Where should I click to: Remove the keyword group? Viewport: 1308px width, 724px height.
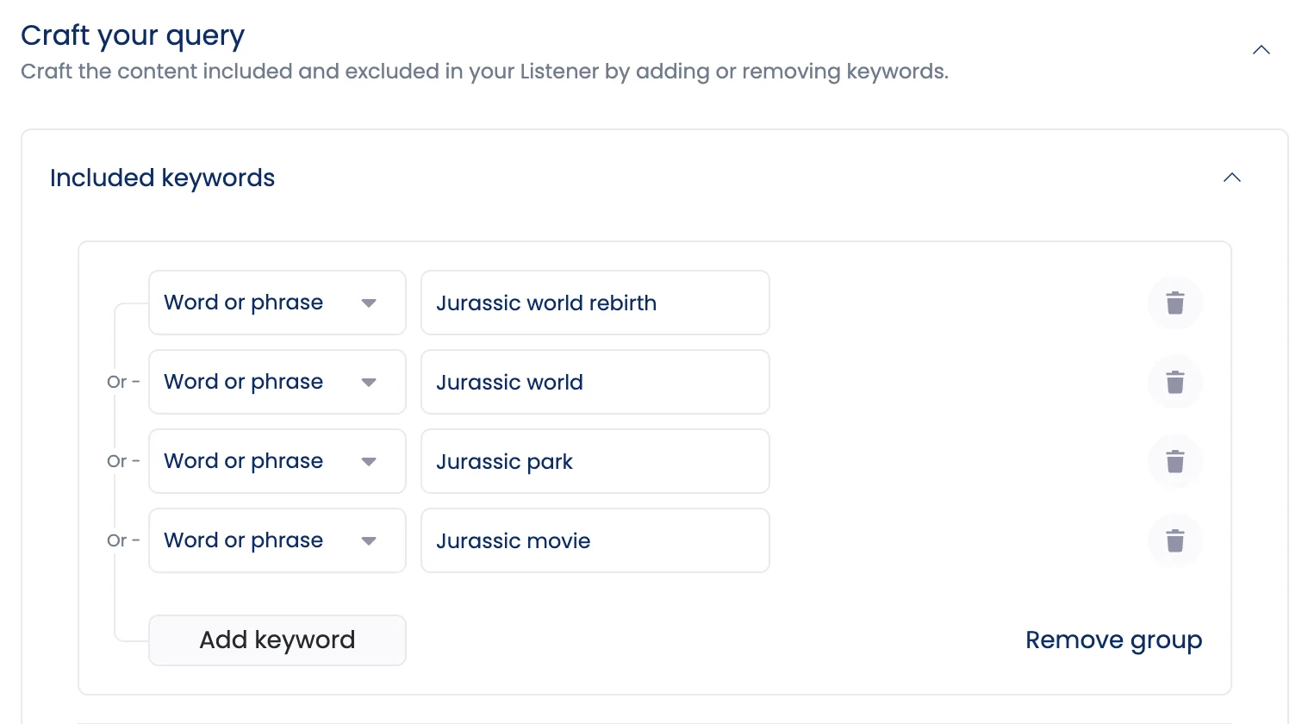coord(1113,640)
